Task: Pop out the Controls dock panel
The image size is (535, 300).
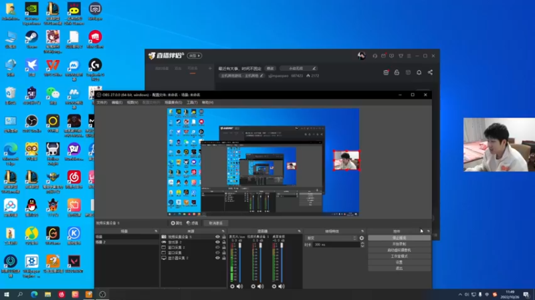Action: pyautogui.click(x=429, y=231)
